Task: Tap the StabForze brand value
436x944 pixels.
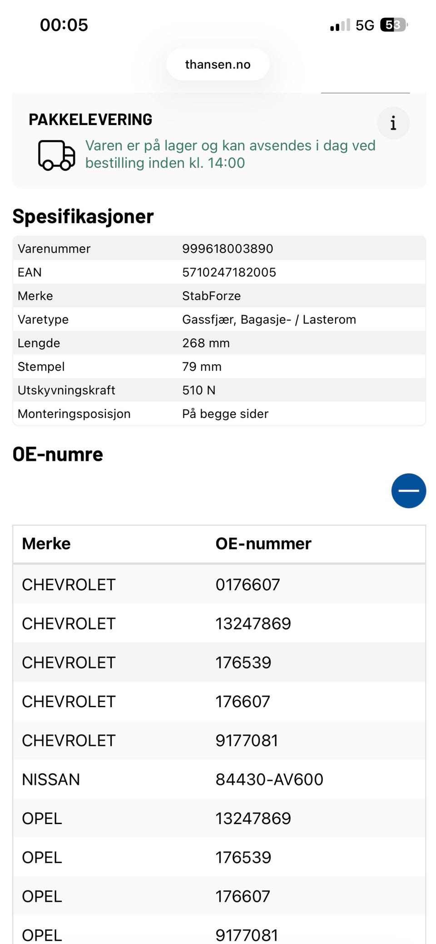Action: 211,296
